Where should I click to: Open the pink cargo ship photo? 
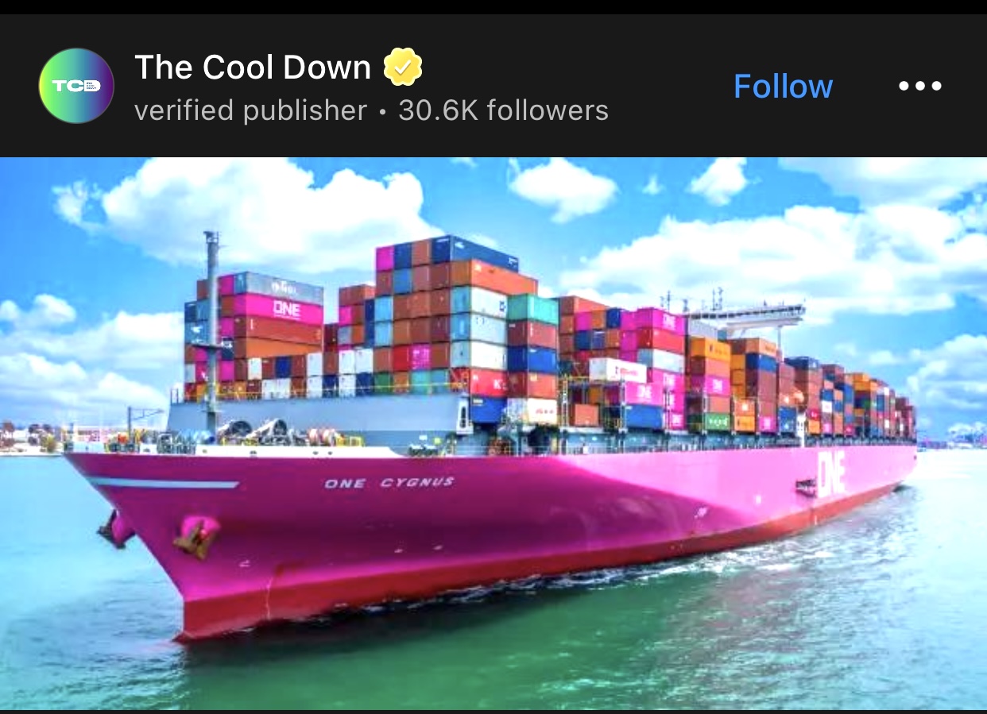493,433
